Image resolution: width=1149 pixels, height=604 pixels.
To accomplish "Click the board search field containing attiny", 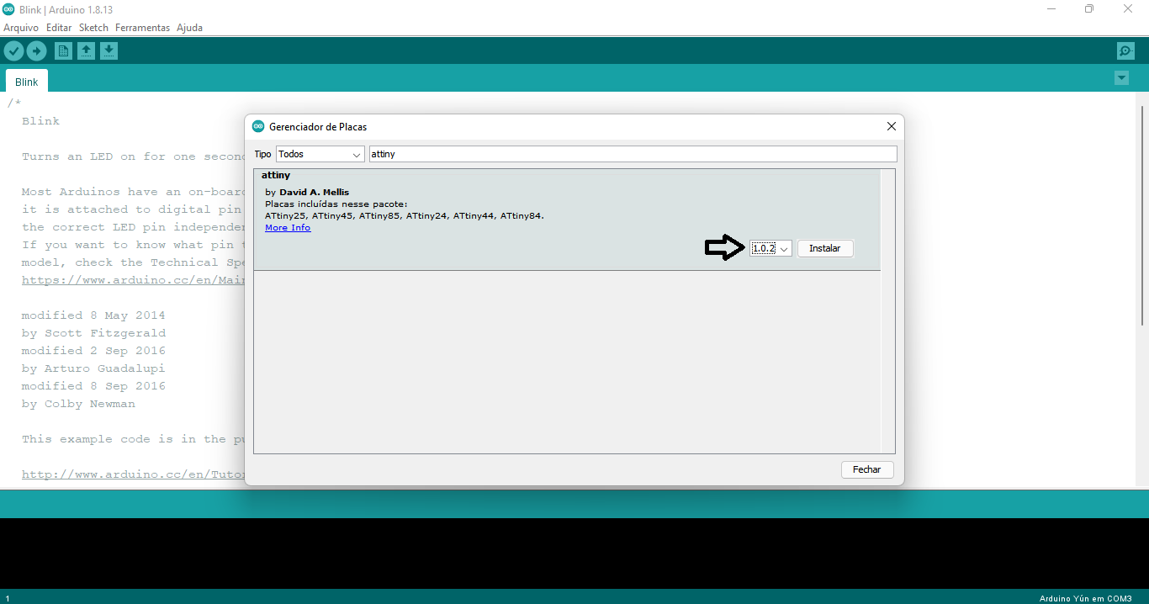I will tap(633, 155).
